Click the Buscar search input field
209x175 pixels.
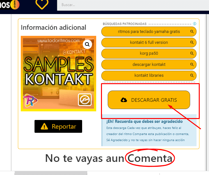(x=133, y=5)
